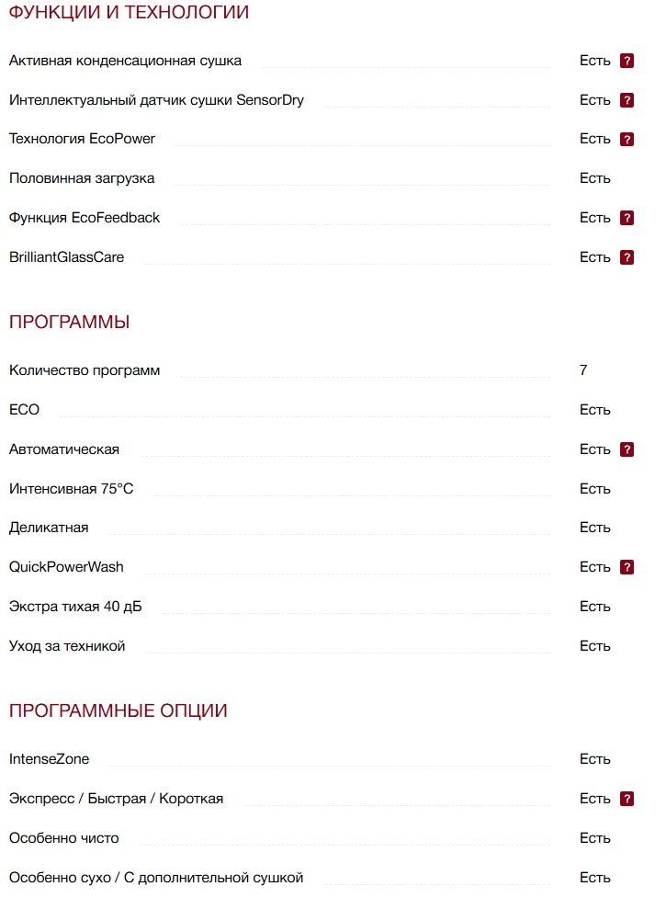Open help icon next to SensorDry row
This screenshot has height=909, width=666.
(x=626, y=100)
